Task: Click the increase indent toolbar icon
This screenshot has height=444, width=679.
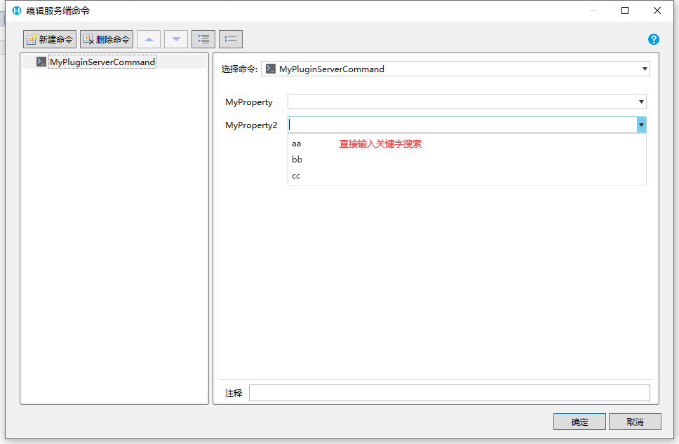Action: tap(203, 39)
